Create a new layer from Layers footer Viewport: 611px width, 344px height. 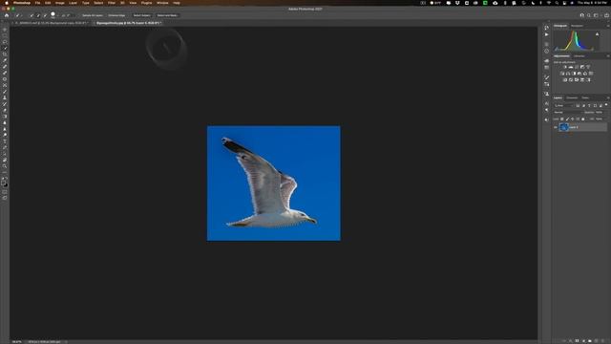coord(596,341)
